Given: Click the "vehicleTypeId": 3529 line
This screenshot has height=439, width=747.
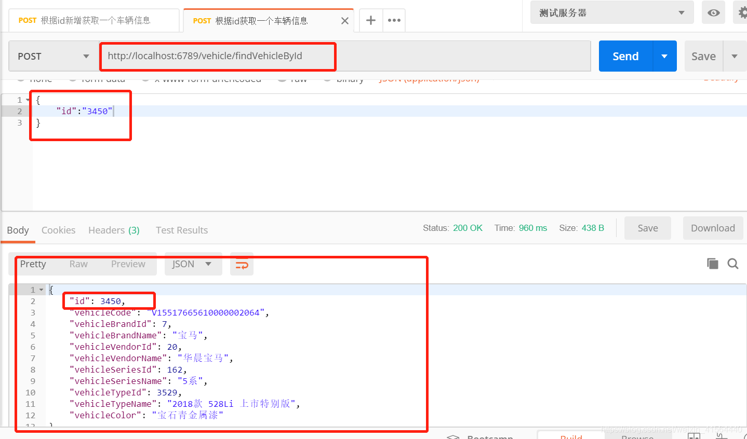Looking at the screenshot, I should 126,392.
